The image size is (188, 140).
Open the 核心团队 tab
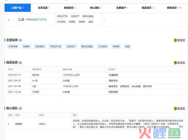coord(96,8)
